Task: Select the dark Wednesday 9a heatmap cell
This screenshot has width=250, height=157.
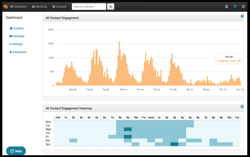Action: tap(128, 130)
